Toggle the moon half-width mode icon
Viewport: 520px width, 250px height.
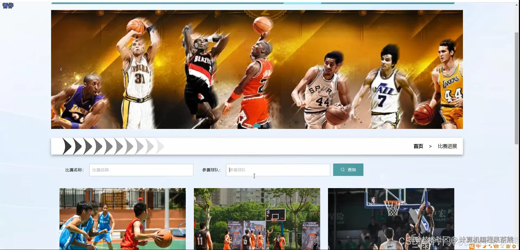click(484, 246)
